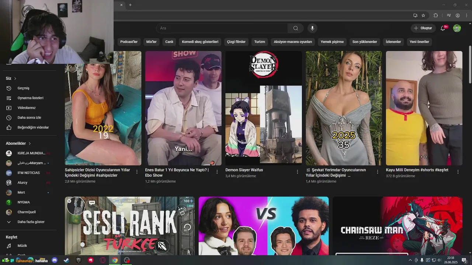Open the Demon Slayer Waifus short thumbnail
Viewport: 472px width, 265px height.
264,108
